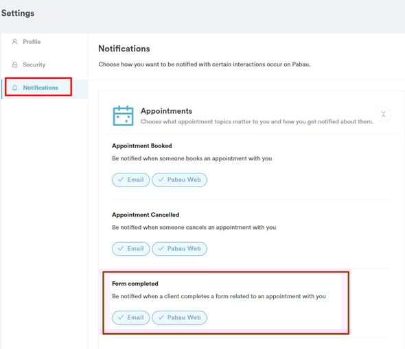405x349 pixels.
Task: Toggle Email for Appointment Cancelled
Action: point(130,249)
